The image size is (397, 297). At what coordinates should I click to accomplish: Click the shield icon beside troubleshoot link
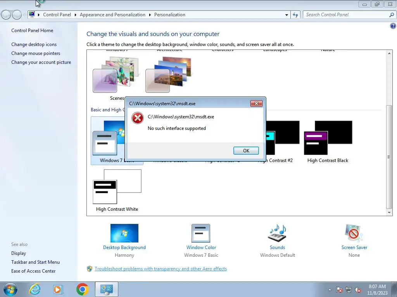(90, 269)
